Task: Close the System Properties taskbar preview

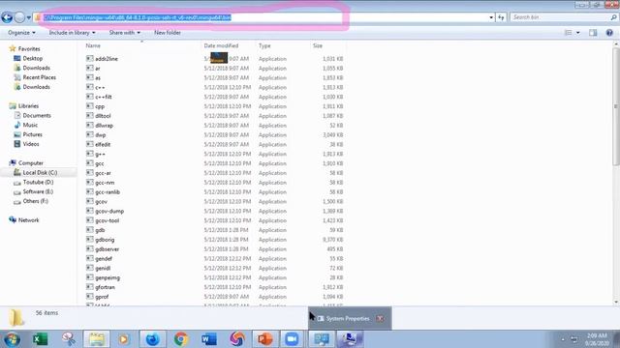Action: 380,318
